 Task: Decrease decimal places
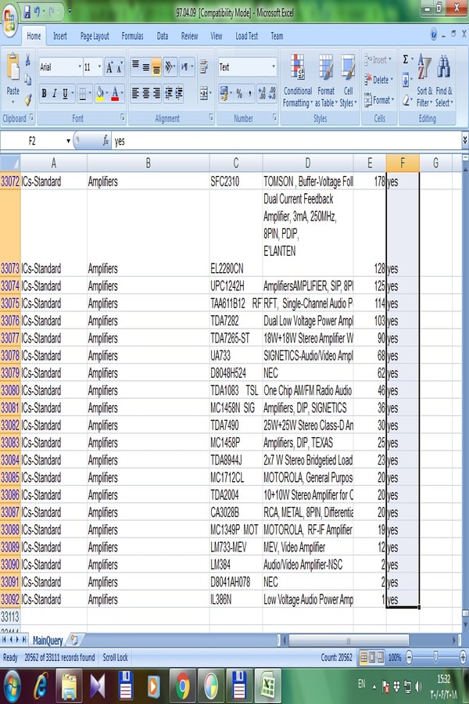272,93
